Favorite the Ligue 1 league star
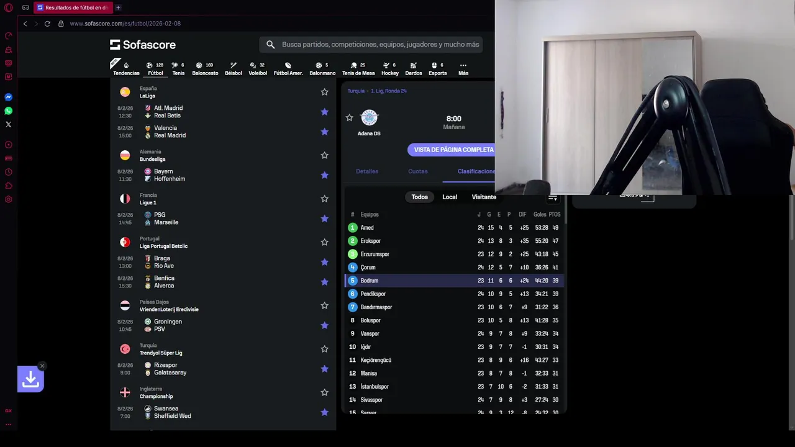This screenshot has width=795, height=447. pyautogui.click(x=324, y=199)
